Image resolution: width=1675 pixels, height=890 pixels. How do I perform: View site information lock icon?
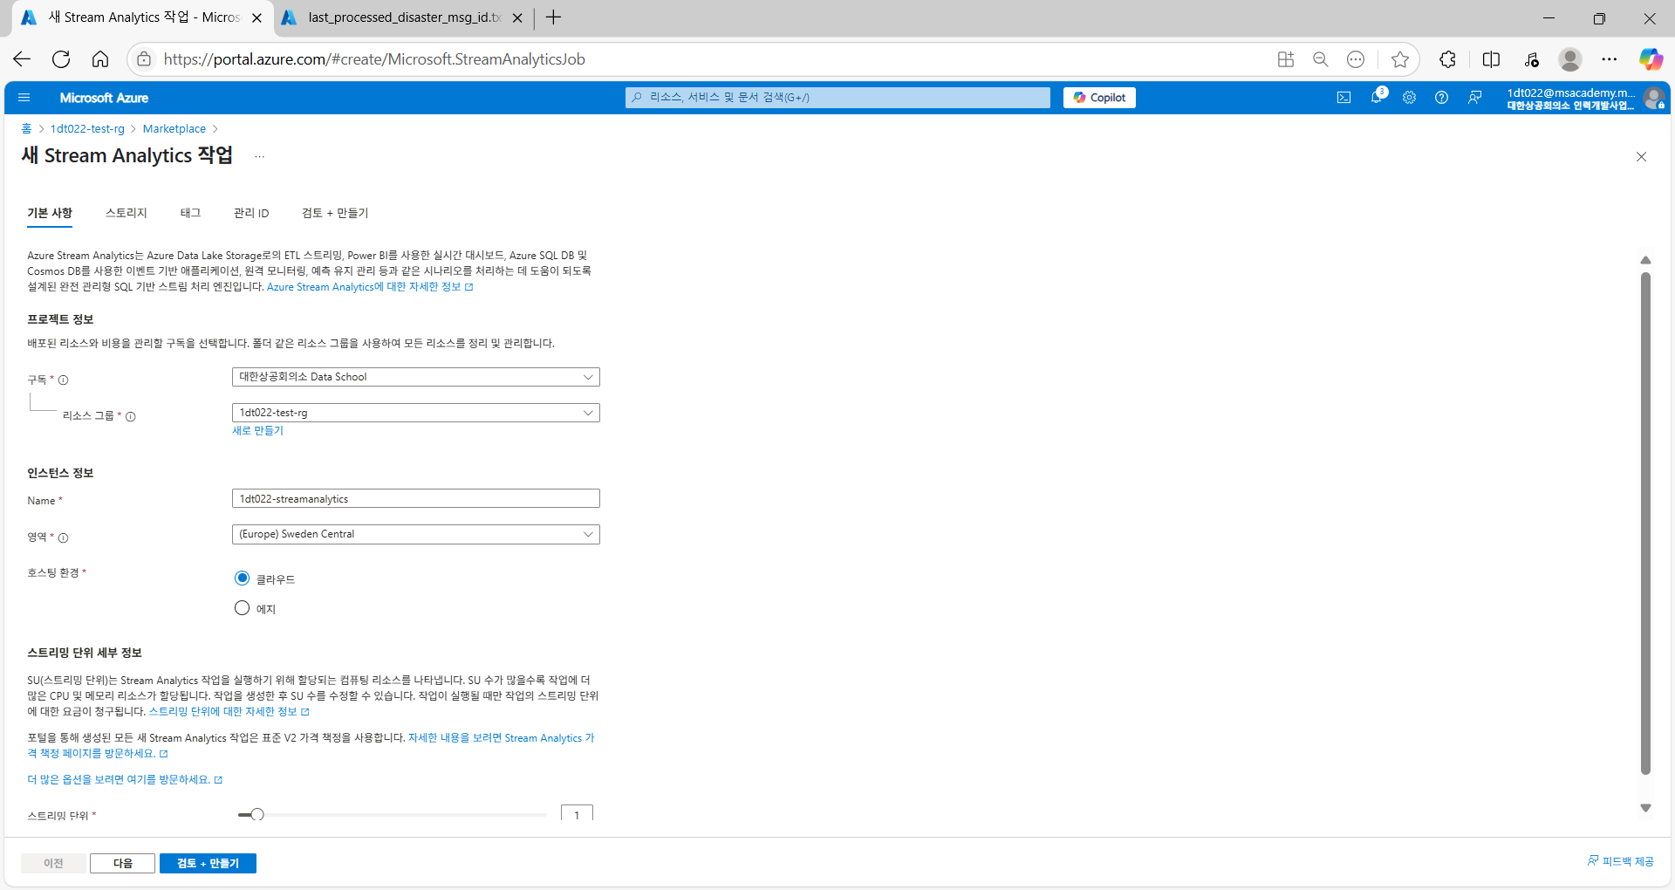(144, 59)
